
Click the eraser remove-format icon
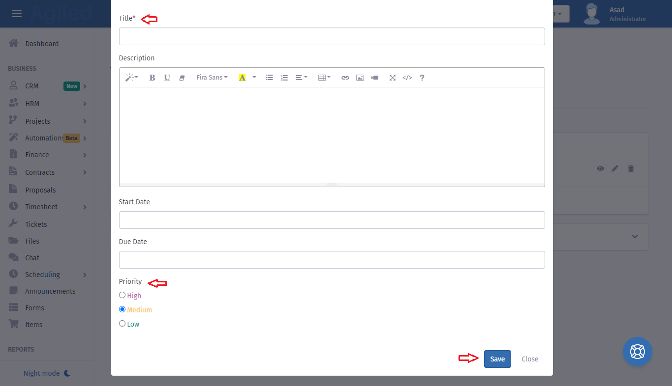182,78
